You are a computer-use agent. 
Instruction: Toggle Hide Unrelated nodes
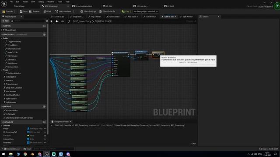[x=63, y=11]
